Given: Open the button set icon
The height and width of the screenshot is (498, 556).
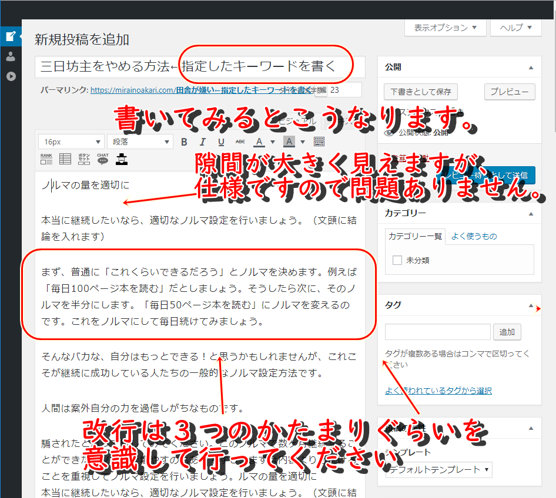Looking at the screenshot, I should pos(84,159).
